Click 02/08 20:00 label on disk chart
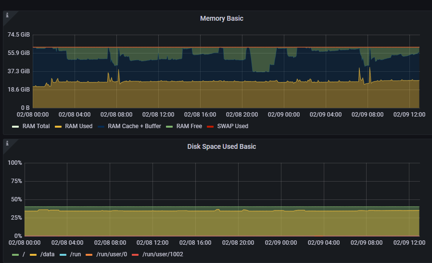 238,243
